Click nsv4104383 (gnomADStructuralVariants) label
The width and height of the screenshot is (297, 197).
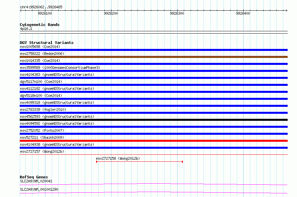(x=57, y=75)
